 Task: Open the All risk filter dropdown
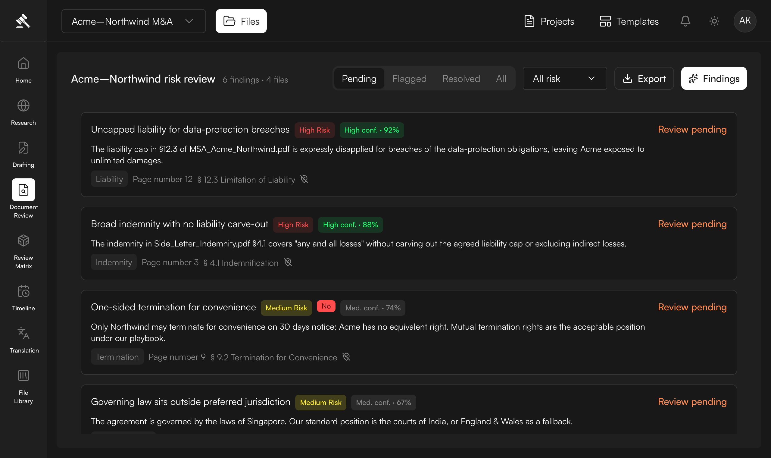point(565,78)
